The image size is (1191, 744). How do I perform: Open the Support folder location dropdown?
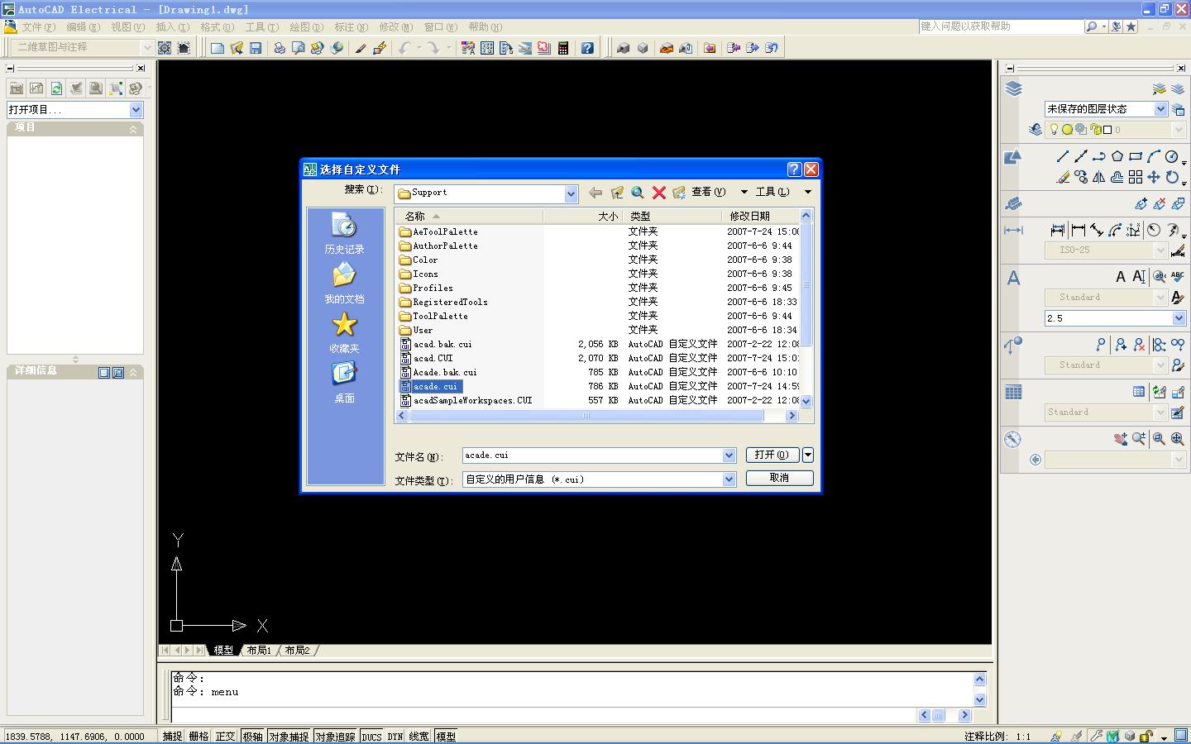(571, 193)
